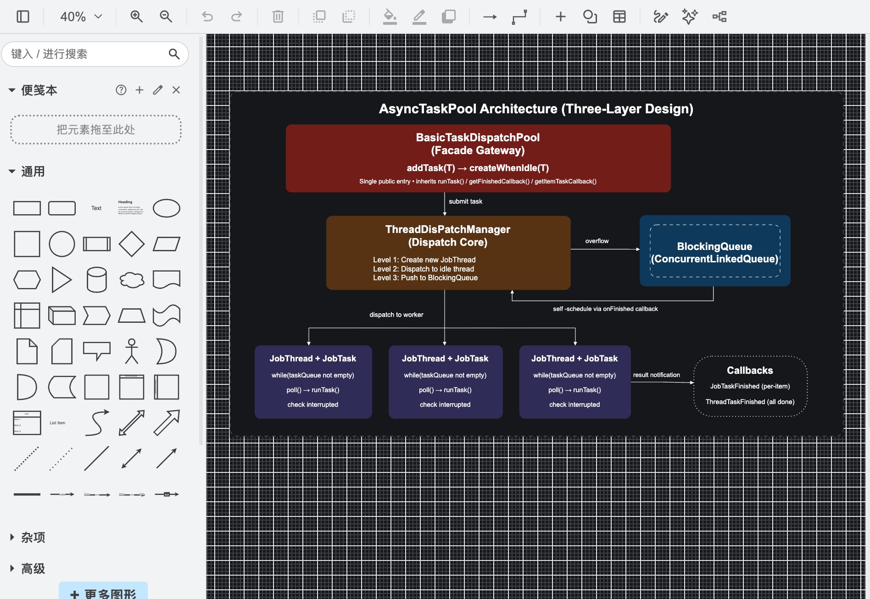The image size is (870, 599).
Task: Click the delete trash icon
Action: point(278,17)
